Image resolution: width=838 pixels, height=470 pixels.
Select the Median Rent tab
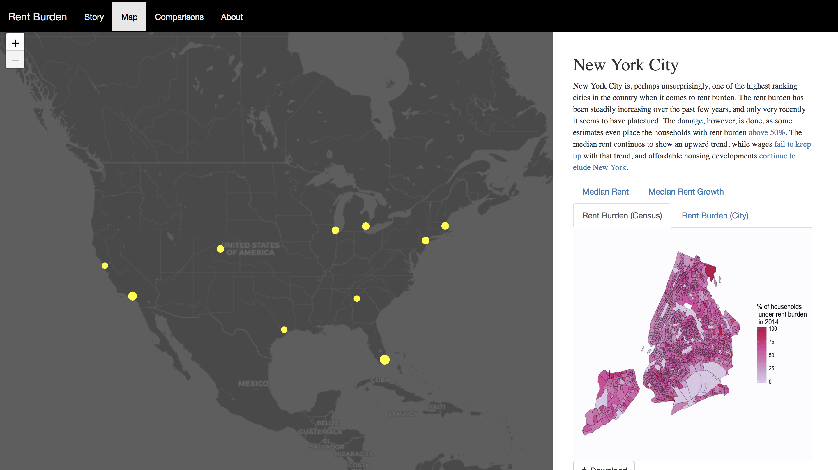pos(605,191)
